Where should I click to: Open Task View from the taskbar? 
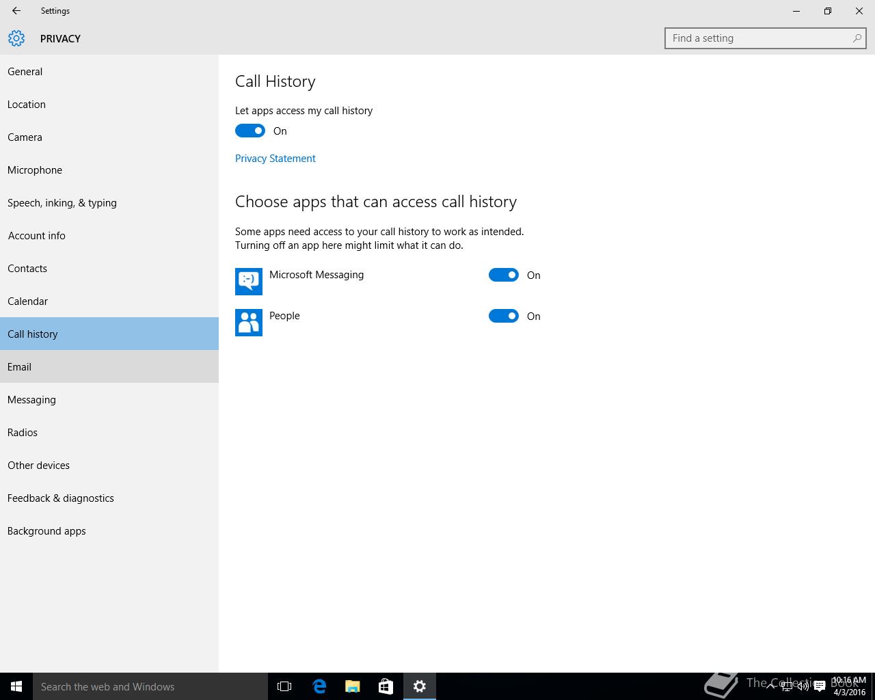pyautogui.click(x=284, y=686)
